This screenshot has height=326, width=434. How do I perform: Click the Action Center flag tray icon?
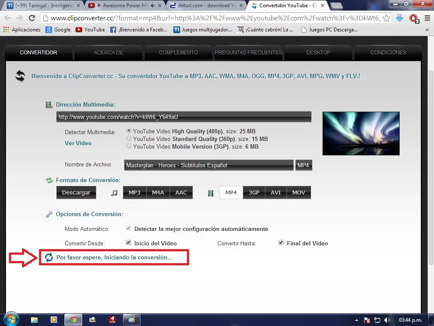pyautogui.click(x=367, y=320)
